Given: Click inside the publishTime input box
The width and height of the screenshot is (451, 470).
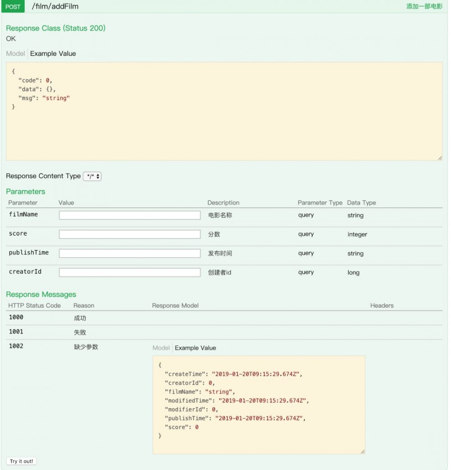Looking at the screenshot, I should point(129,253).
